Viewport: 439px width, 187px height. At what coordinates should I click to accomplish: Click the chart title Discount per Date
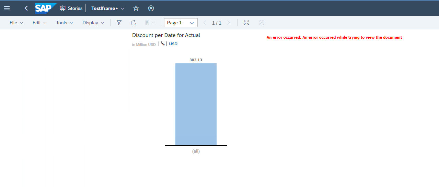point(166,35)
